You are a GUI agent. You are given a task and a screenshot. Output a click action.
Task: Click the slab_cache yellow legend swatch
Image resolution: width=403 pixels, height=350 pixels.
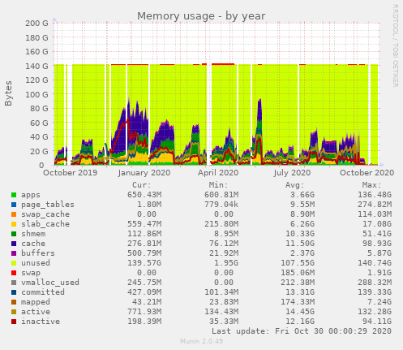pos(14,224)
